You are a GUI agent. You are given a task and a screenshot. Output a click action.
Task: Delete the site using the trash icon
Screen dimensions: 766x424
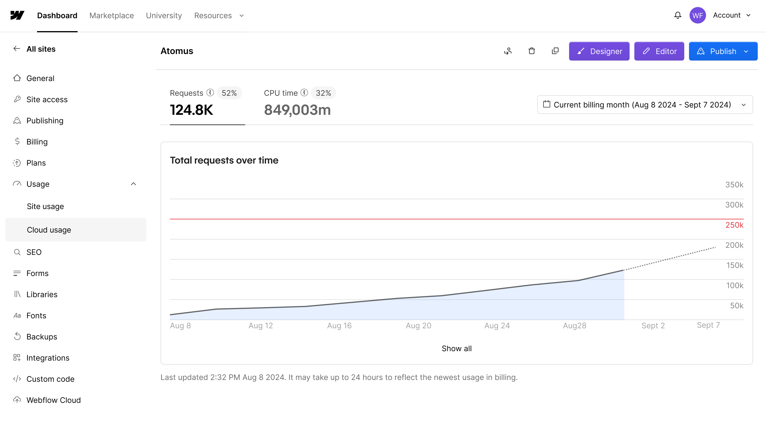point(532,51)
